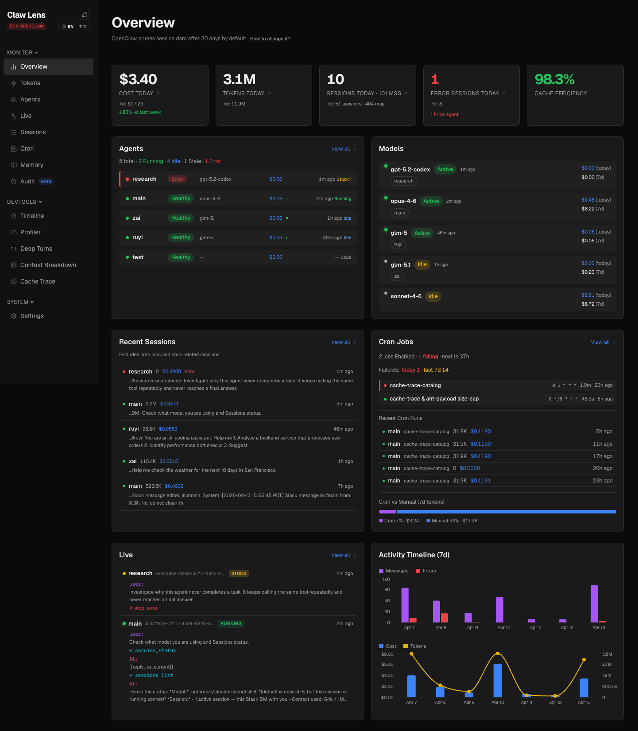The width and height of the screenshot is (638, 731).
Task: Click the Apr 10 cost bar in chart
Action: tap(498, 680)
